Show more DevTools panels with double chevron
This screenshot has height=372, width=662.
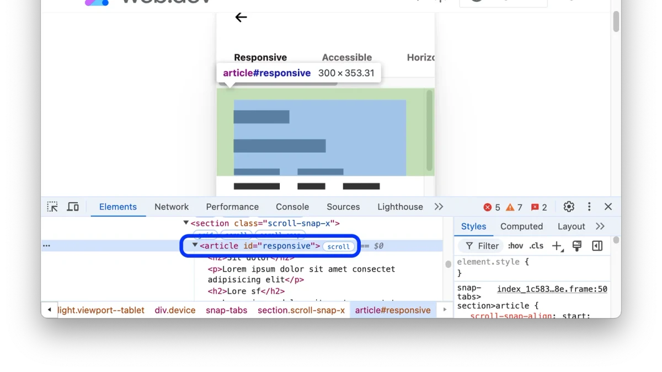pos(439,207)
